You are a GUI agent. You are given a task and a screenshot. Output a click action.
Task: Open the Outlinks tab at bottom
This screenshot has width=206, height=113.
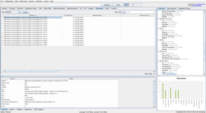19,109
